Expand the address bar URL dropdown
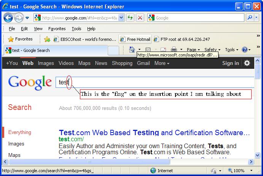Viewport: 263px width, 176px height. 121,18
